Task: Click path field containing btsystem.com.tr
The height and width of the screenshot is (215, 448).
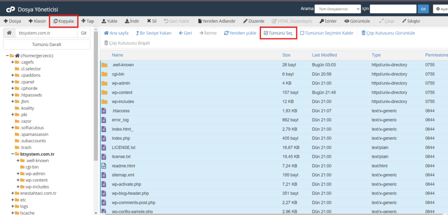Action: tap(46, 33)
